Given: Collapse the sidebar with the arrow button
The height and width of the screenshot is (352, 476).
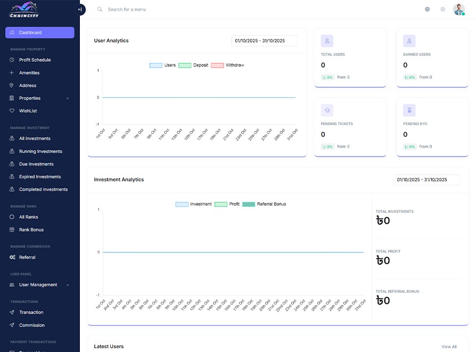Looking at the screenshot, I should [80, 9].
